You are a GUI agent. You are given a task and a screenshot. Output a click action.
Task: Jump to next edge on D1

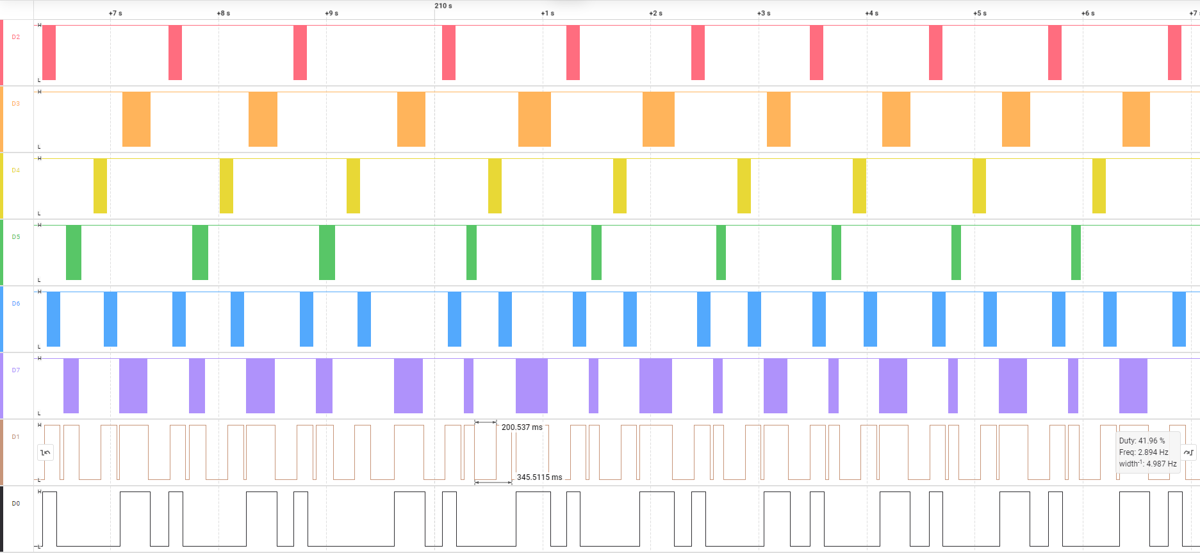1188,452
